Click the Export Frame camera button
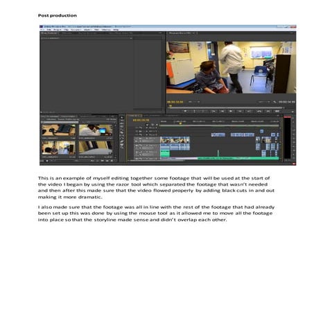Image resolution: width=314 pixels, height=314 pixels. coord(277,112)
